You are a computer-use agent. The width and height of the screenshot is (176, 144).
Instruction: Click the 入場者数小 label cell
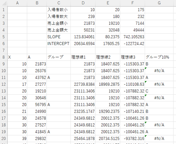coord(59,10)
